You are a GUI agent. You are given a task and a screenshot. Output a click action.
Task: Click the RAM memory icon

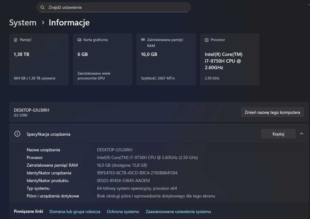point(143,39)
